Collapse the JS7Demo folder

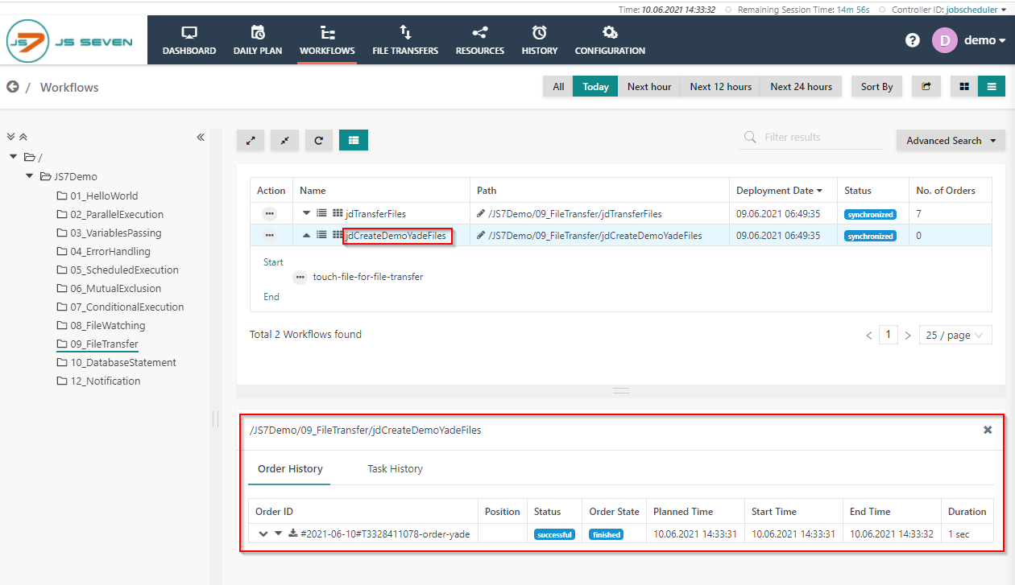point(30,176)
